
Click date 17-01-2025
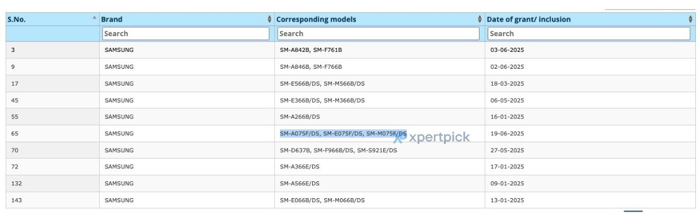[x=507, y=167]
